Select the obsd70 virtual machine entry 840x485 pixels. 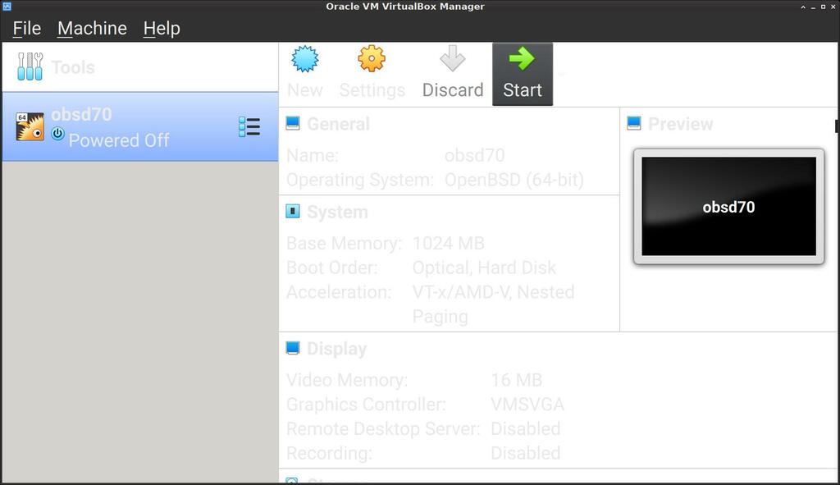(x=140, y=126)
